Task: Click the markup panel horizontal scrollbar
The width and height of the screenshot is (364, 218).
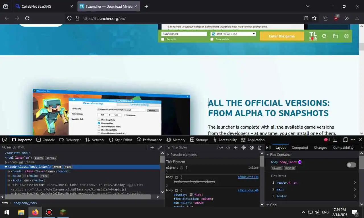Action: pyautogui.click(x=78, y=197)
